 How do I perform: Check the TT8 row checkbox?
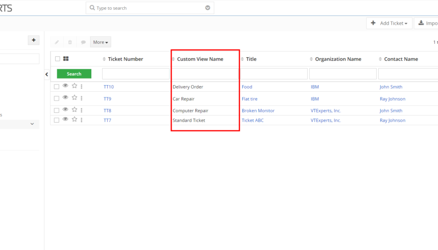(57, 110)
